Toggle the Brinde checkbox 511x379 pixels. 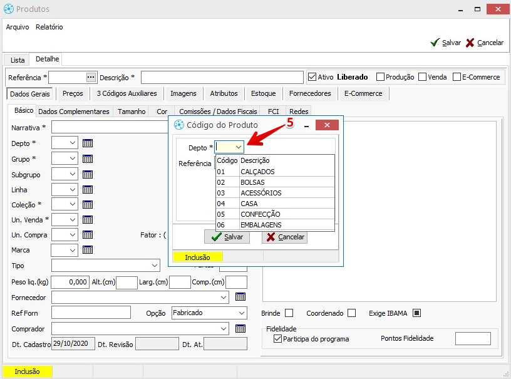pyautogui.click(x=289, y=313)
